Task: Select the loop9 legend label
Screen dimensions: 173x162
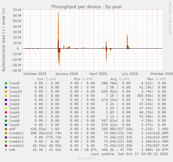Action: pos(14,125)
